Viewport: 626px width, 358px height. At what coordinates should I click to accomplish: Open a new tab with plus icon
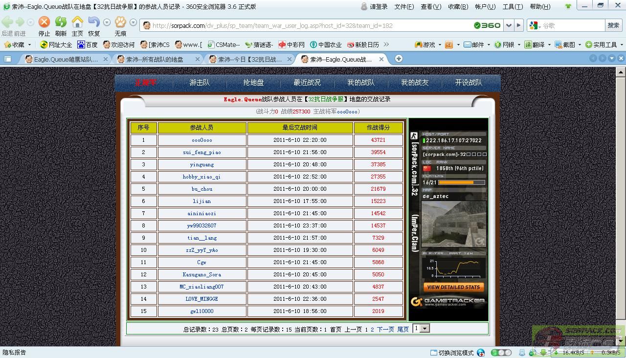click(x=399, y=59)
